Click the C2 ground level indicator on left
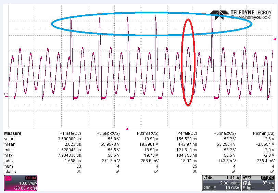The width and height of the screenshot is (278, 193). [x=6, y=95]
